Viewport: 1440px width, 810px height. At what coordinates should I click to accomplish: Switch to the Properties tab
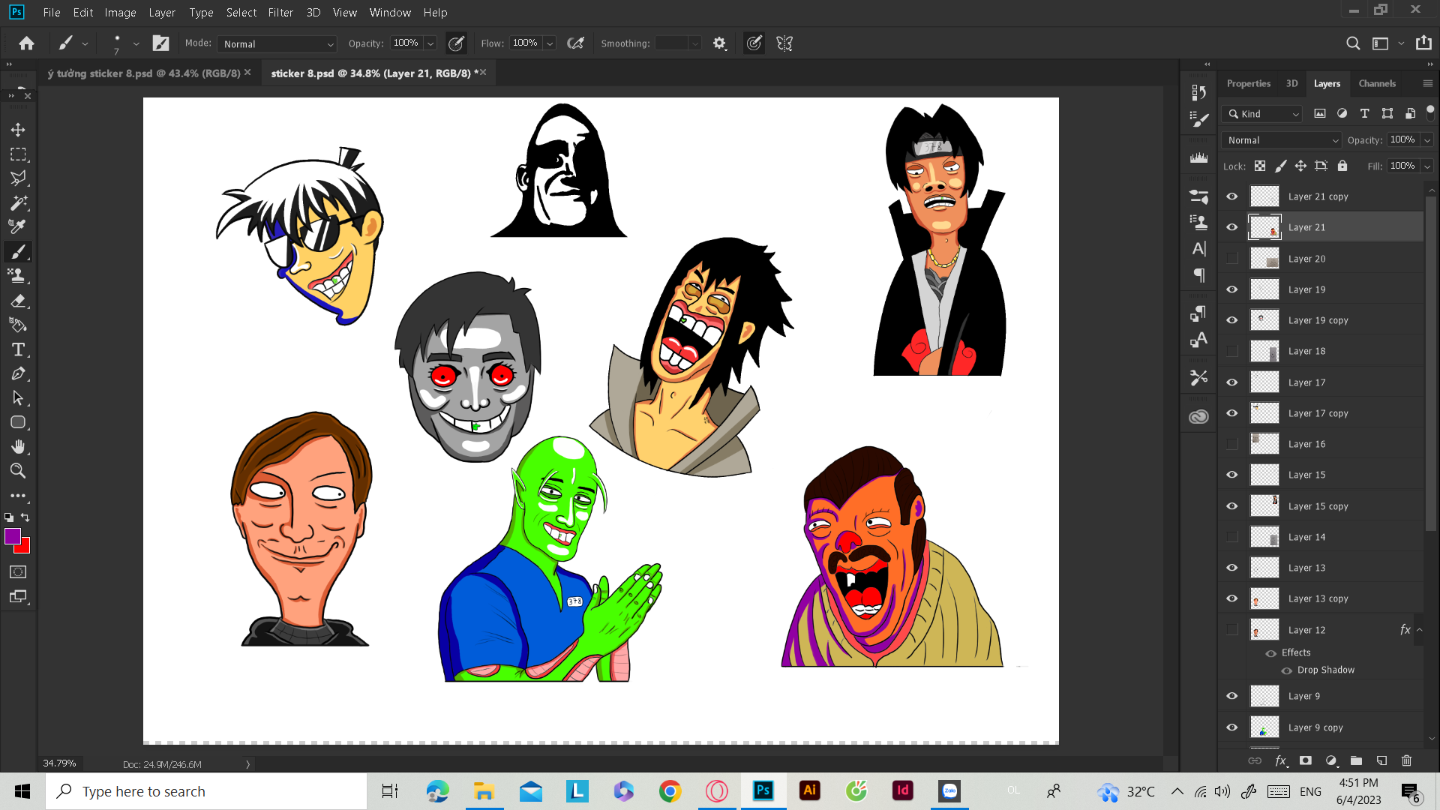point(1248,83)
